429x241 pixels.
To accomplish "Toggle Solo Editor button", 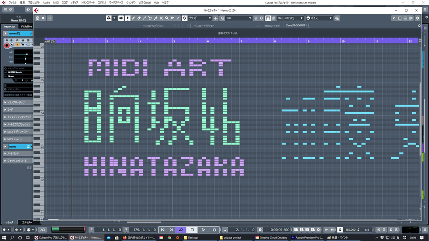I will point(38,18).
